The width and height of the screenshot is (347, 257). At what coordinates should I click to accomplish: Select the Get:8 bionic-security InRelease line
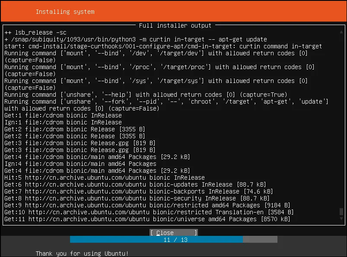[137, 198]
